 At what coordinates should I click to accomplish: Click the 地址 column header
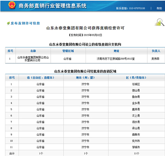[116, 51]
